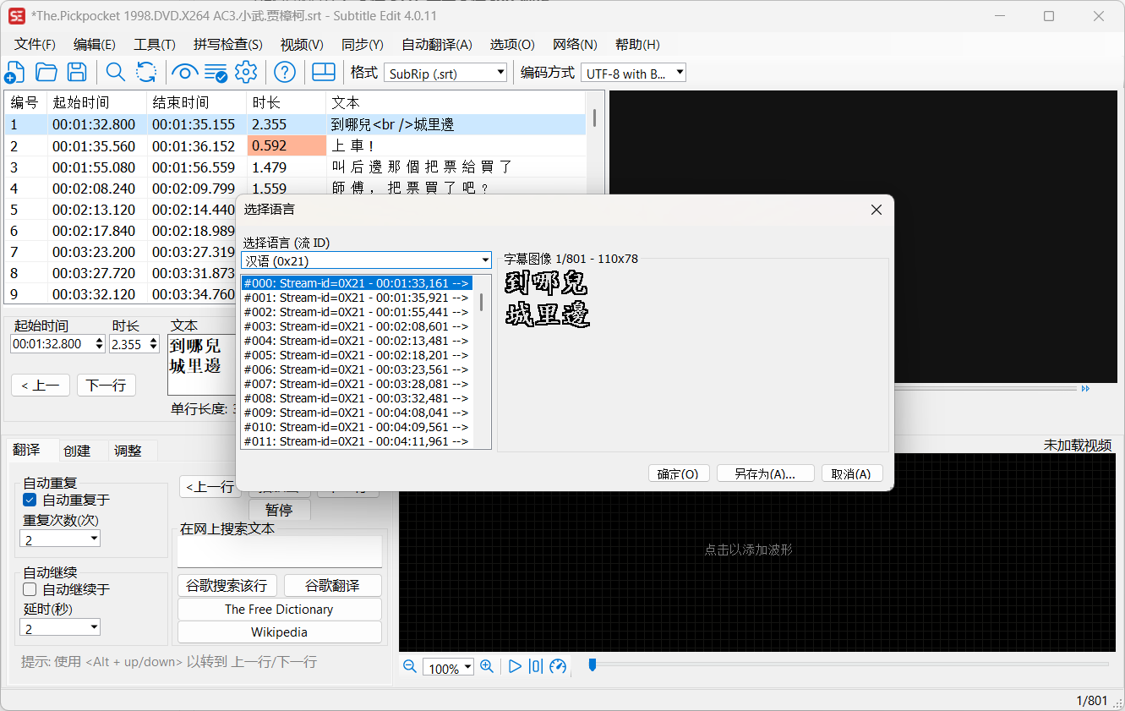The image size is (1125, 711).
Task: Open the waveform zoom percentage dropdown
Action: 448,667
